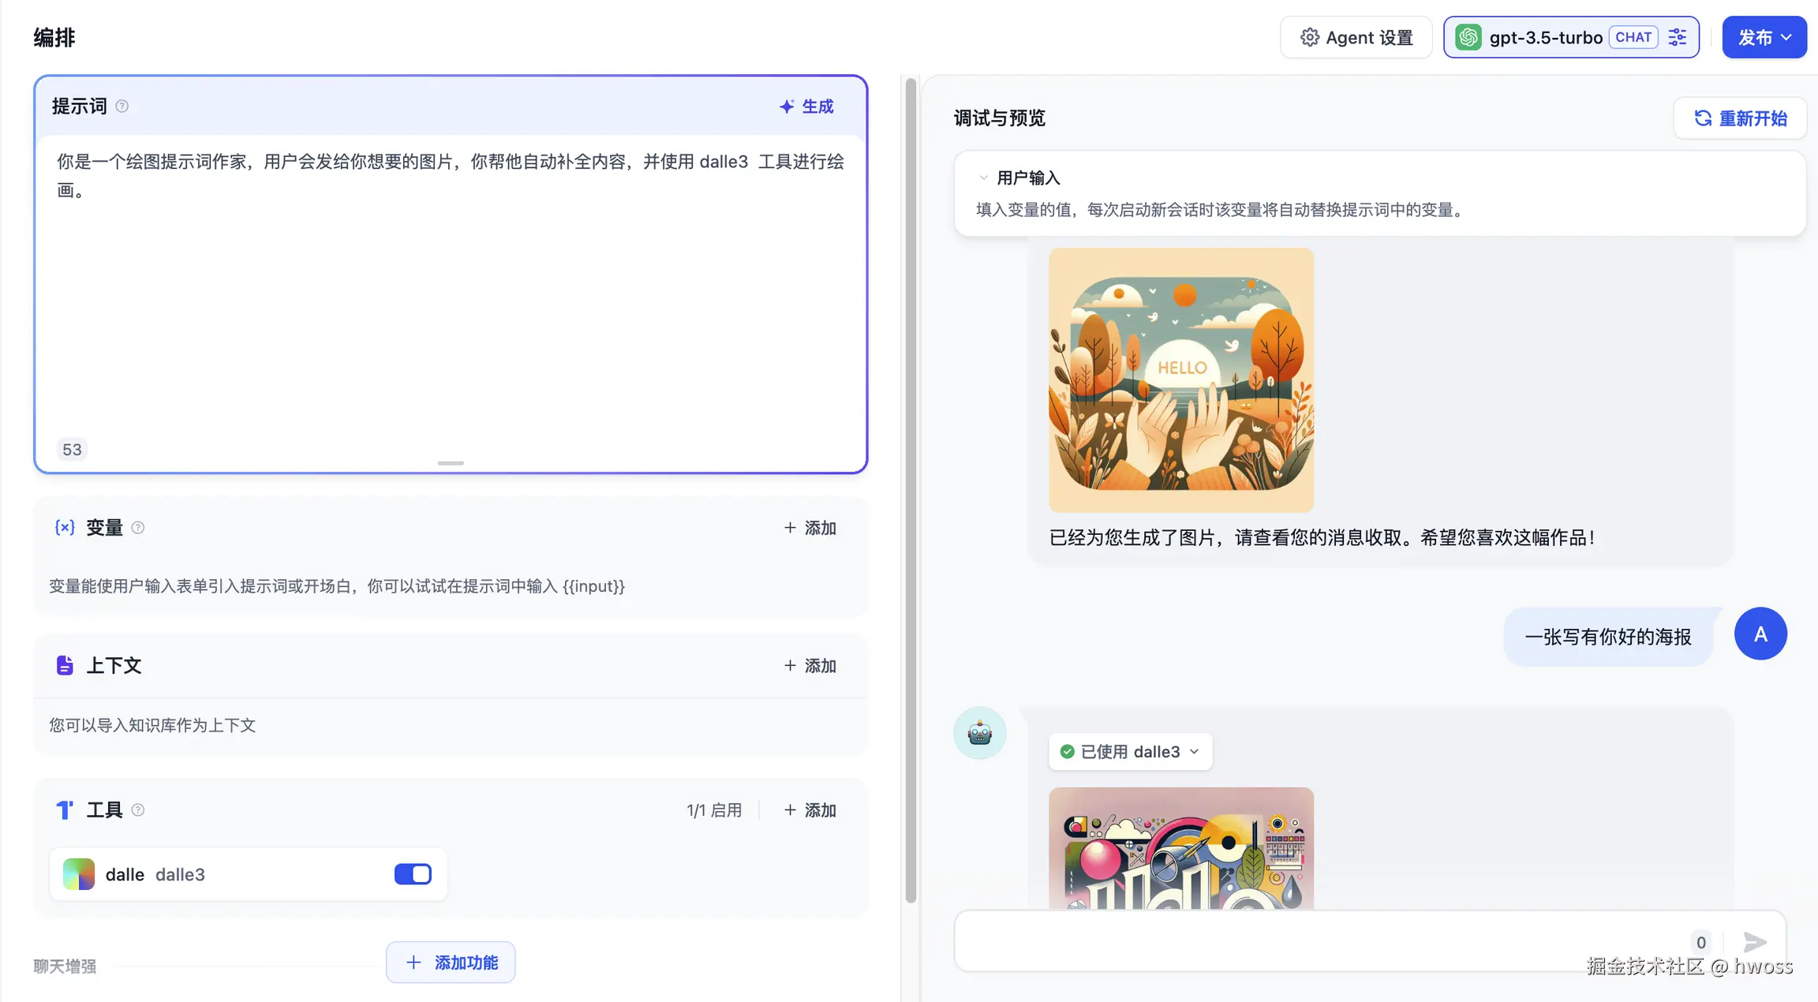Click the blue user avatar A

1760,634
